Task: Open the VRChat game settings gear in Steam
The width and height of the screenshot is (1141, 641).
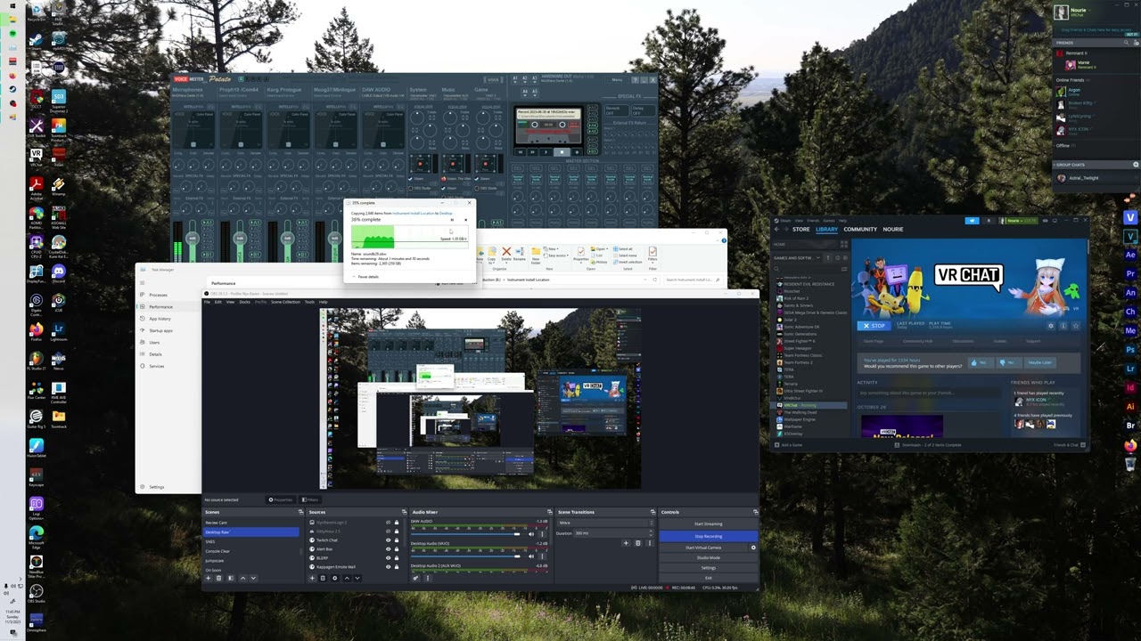Action: (1051, 326)
